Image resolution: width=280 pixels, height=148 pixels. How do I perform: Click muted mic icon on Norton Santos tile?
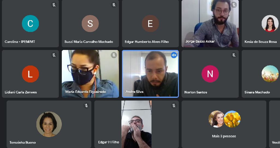(234, 55)
